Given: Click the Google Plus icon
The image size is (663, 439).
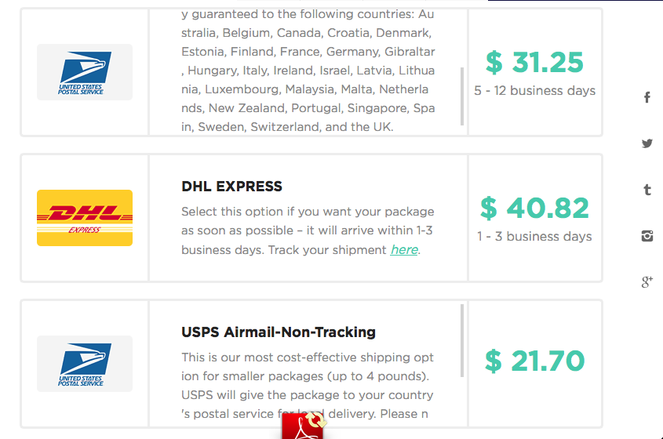Looking at the screenshot, I should pyautogui.click(x=647, y=282).
